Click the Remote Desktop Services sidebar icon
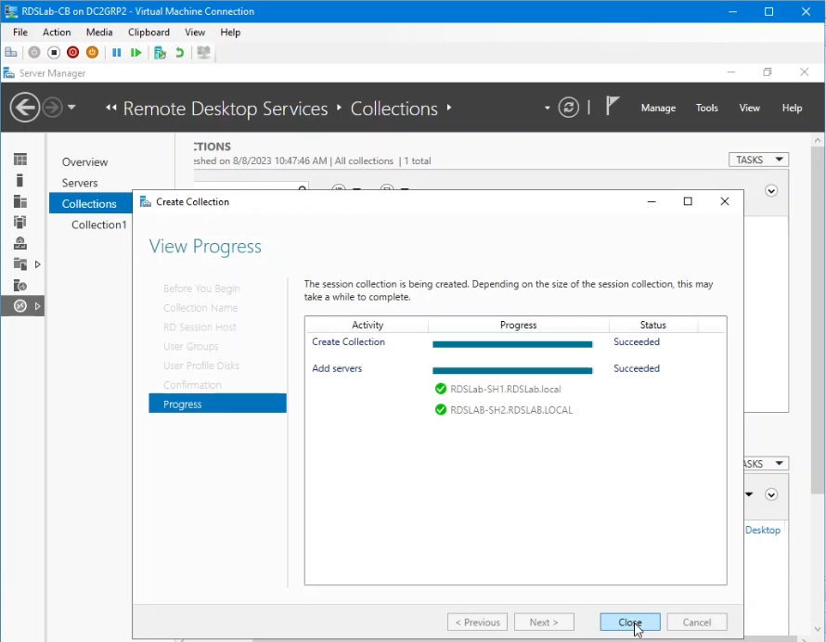Image resolution: width=826 pixels, height=642 pixels. [x=20, y=306]
